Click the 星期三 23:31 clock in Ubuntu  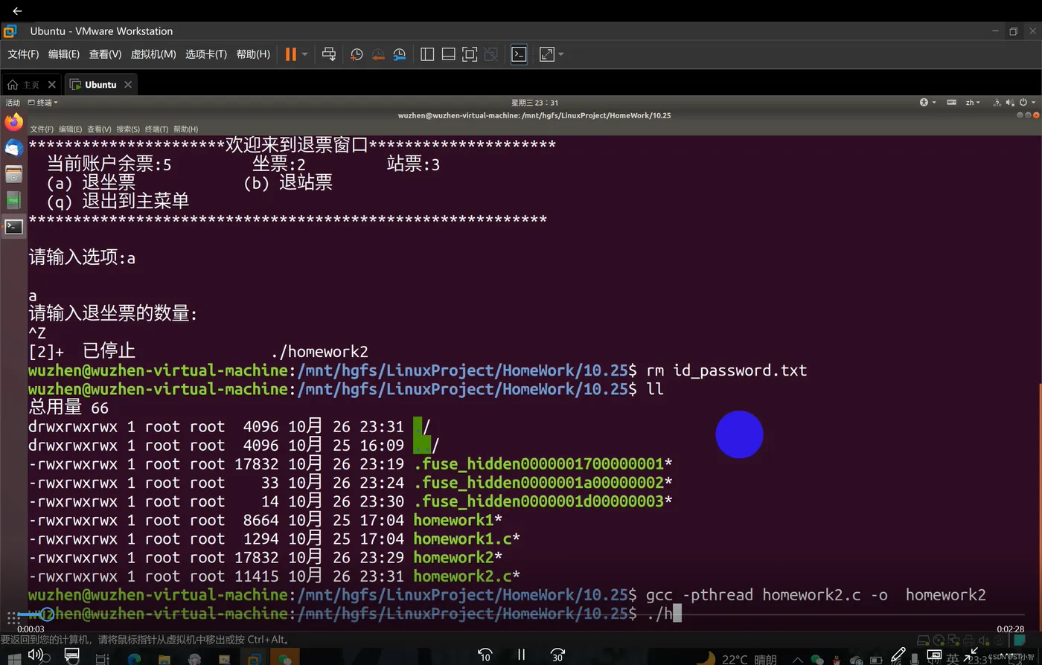coord(534,103)
